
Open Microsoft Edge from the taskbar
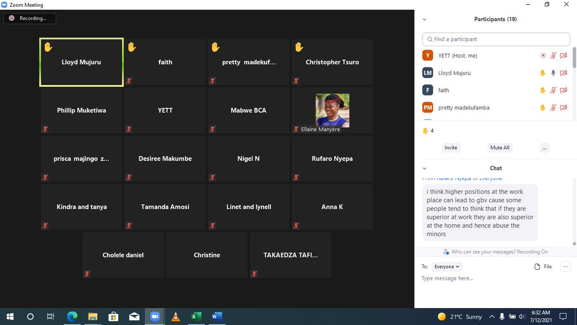[72, 316]
